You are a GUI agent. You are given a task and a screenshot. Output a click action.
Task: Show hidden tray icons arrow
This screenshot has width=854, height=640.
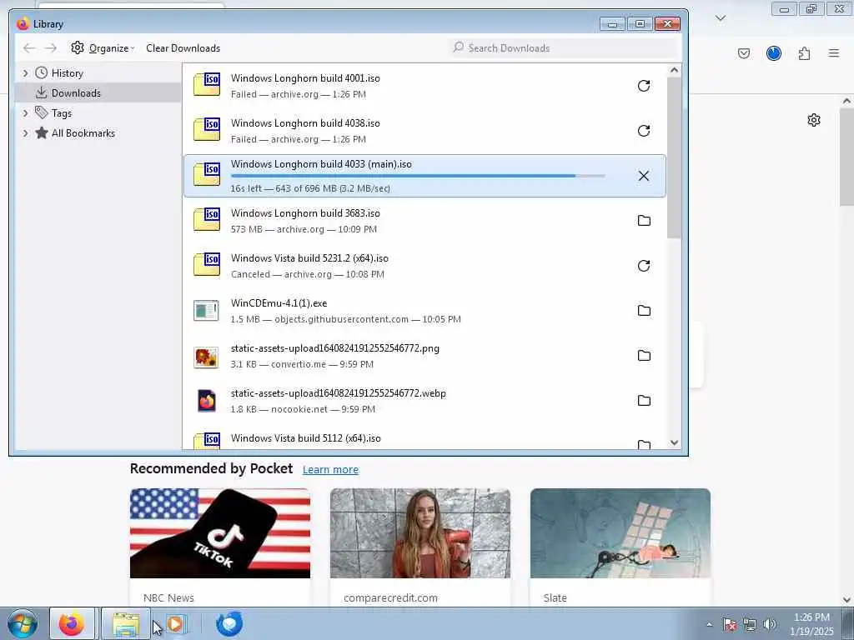tap(709, 624)
